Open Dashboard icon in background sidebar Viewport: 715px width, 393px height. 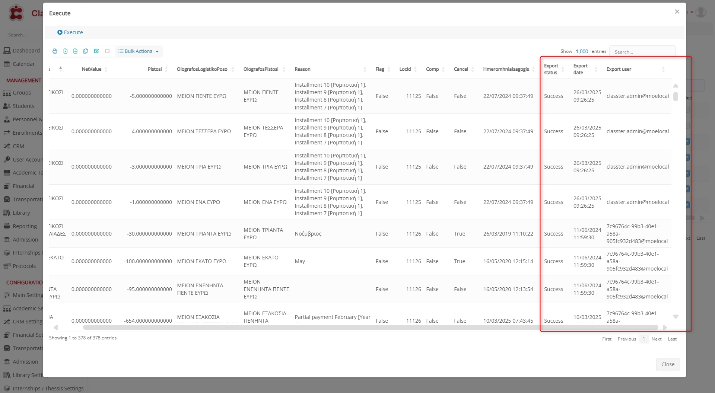pyautogui.click(x=7, y=51)
